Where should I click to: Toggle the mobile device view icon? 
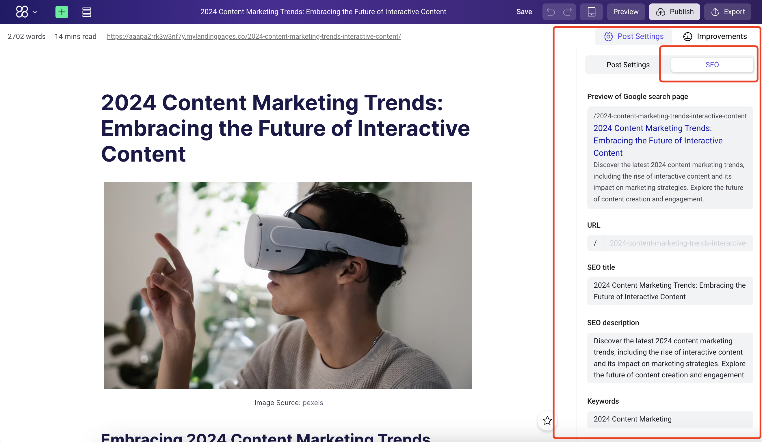(x=591, y=12)
